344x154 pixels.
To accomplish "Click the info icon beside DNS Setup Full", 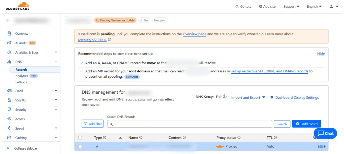I will point(224,97).
